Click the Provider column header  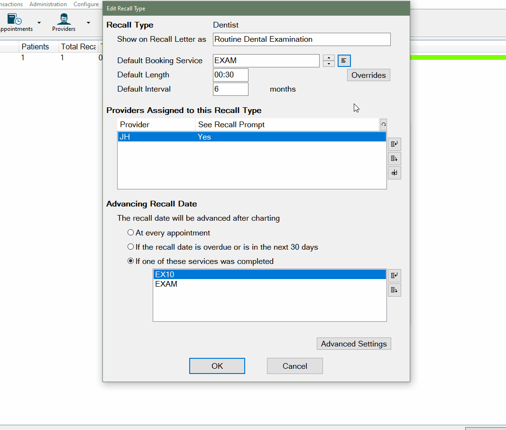click(x=156, y=125)
